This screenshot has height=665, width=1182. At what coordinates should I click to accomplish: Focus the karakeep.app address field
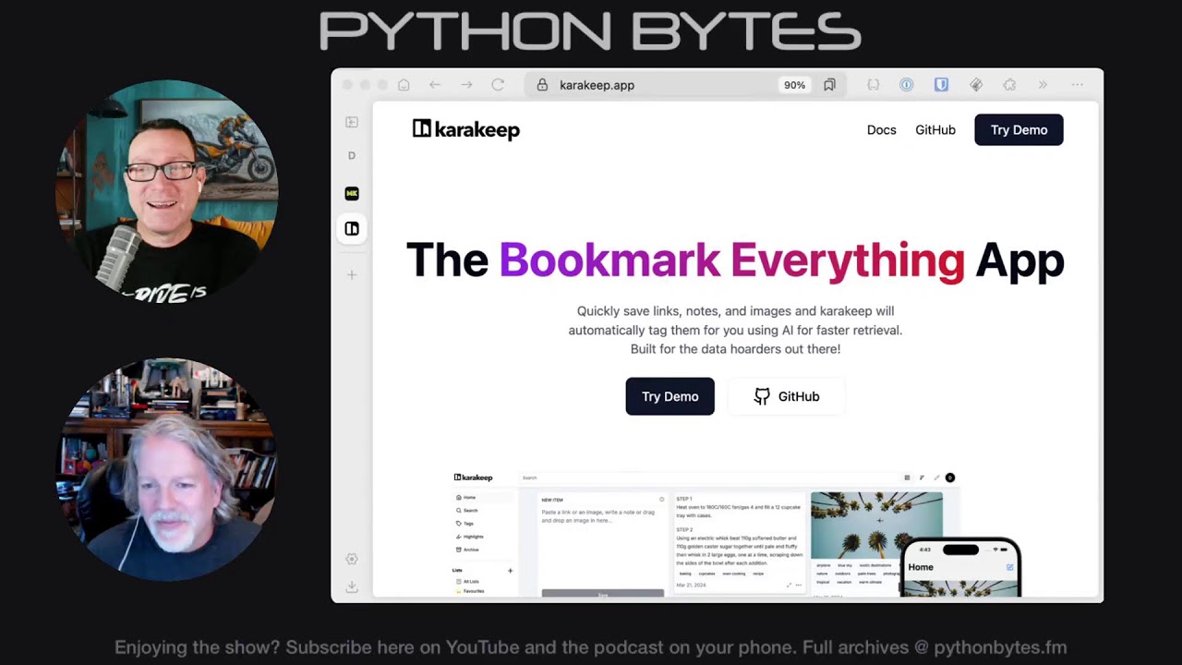coord(683,85)
